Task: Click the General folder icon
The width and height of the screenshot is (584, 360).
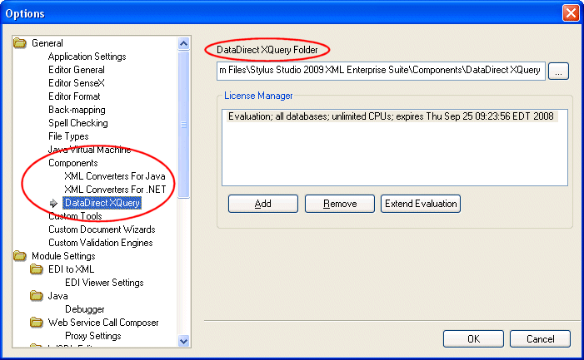Action: [20, 43]
